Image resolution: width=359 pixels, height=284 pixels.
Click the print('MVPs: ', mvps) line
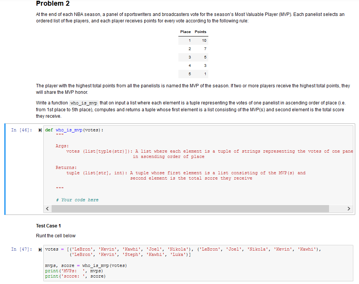click(x=74, y=271)
